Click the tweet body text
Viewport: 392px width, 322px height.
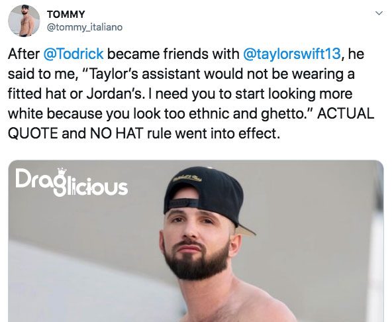coord(191,93)
